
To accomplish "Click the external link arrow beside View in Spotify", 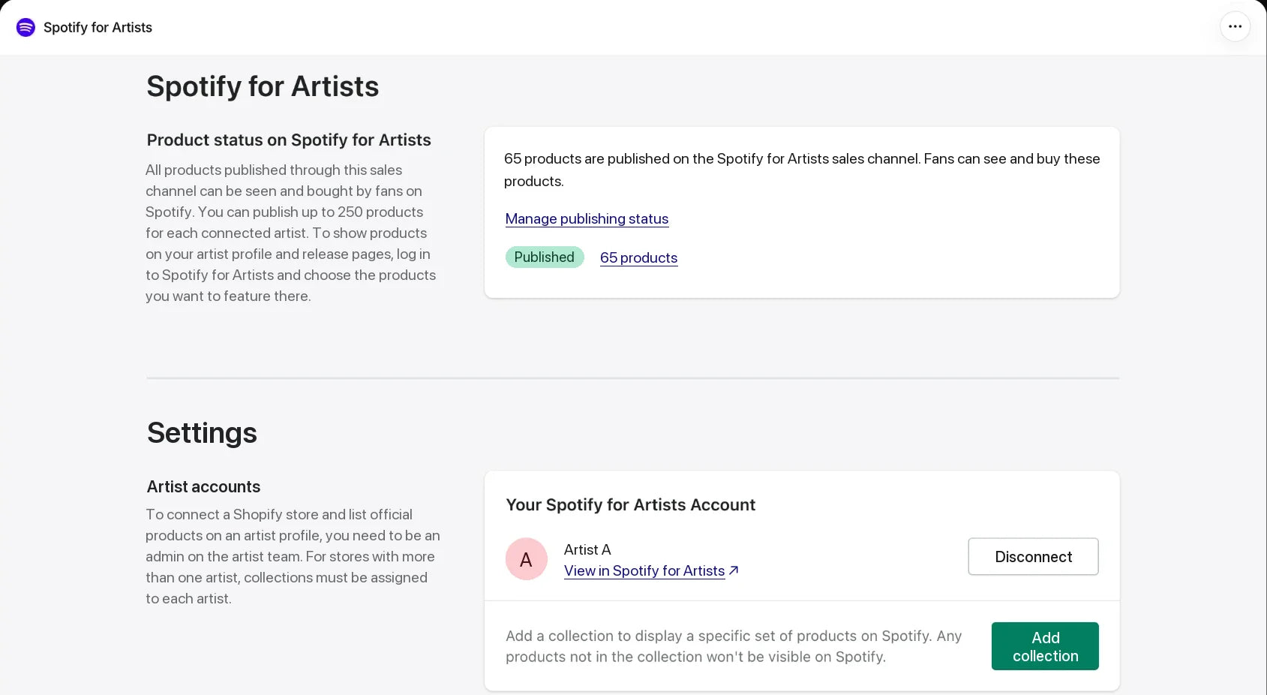I will coord(734,570).
